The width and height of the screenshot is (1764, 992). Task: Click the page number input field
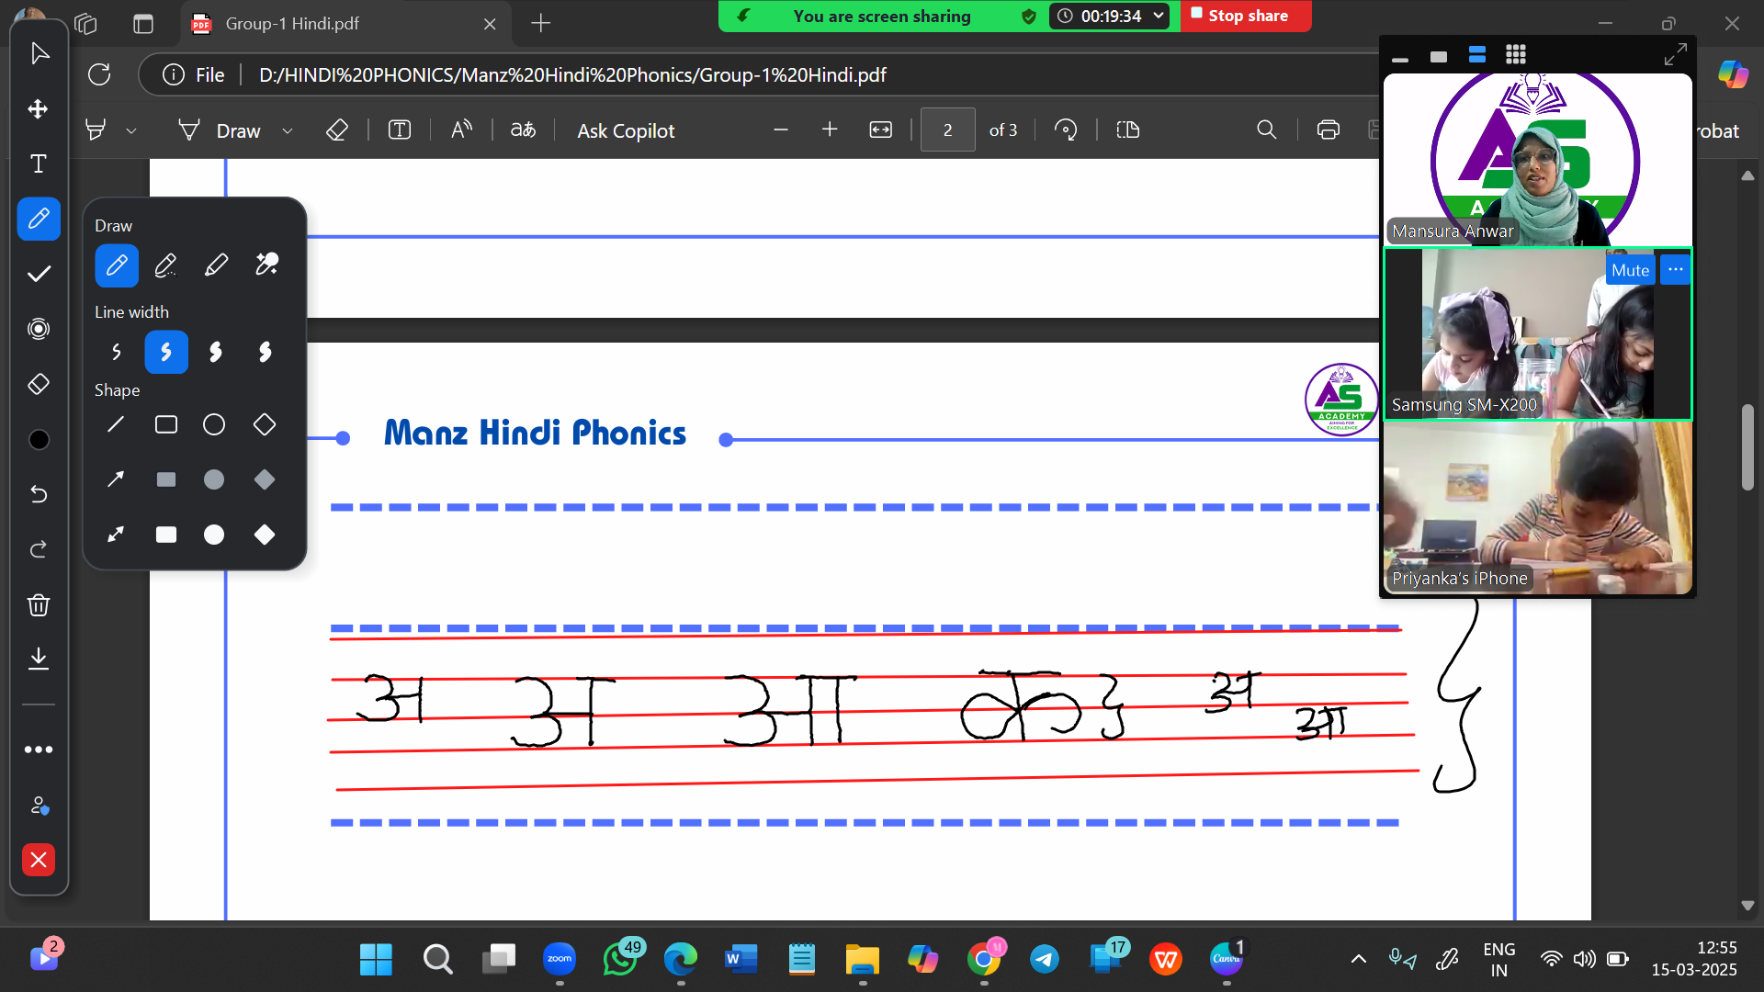947,130
